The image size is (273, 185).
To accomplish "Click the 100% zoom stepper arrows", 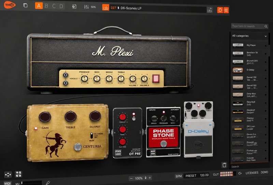I will pyautogui.click(x=146, y=178).
